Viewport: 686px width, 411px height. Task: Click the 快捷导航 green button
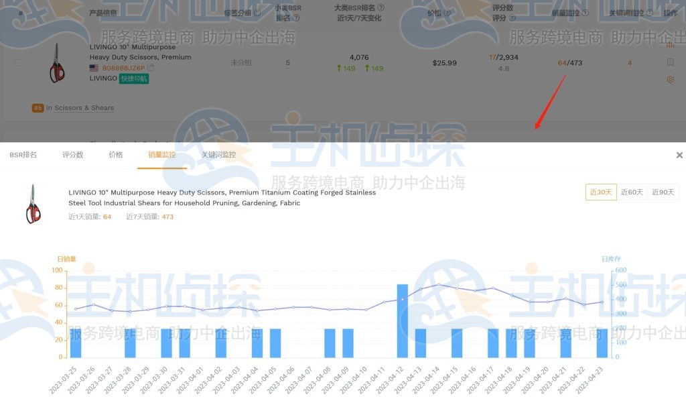coord(134,78)
